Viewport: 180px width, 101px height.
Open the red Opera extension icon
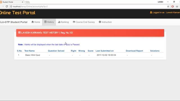172,6
